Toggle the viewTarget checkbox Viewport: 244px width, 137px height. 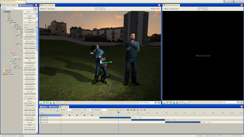tap(25, 29)
